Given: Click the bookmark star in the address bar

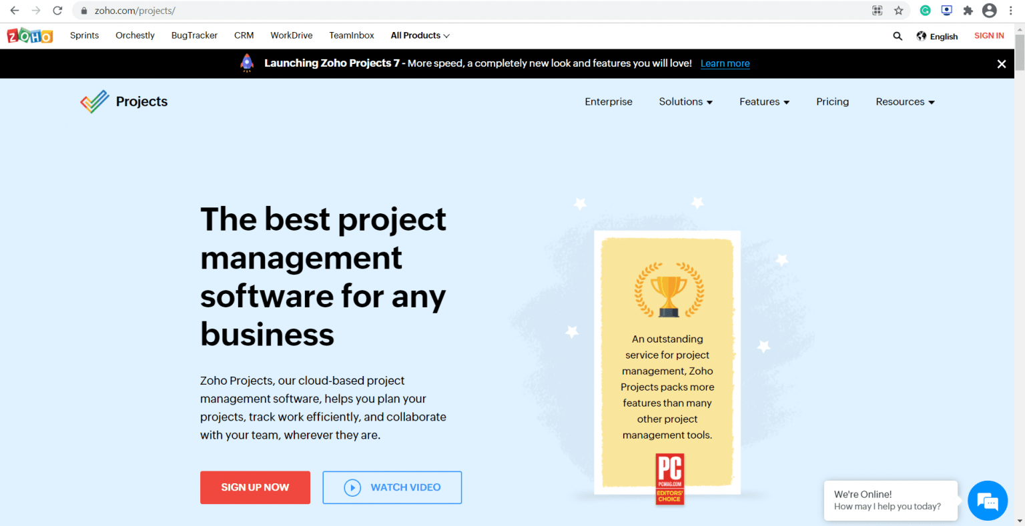Looking at the screenshot, I should [899, 11].
